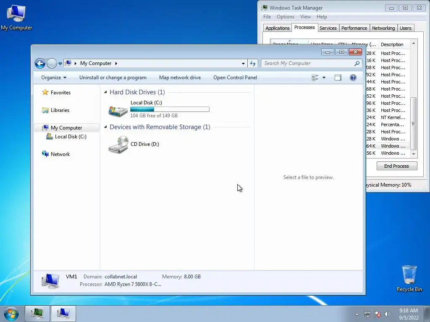Select the CD Drive (D:) icon
The height and width of the screenshot is (322, 430).
coord(118,144)
